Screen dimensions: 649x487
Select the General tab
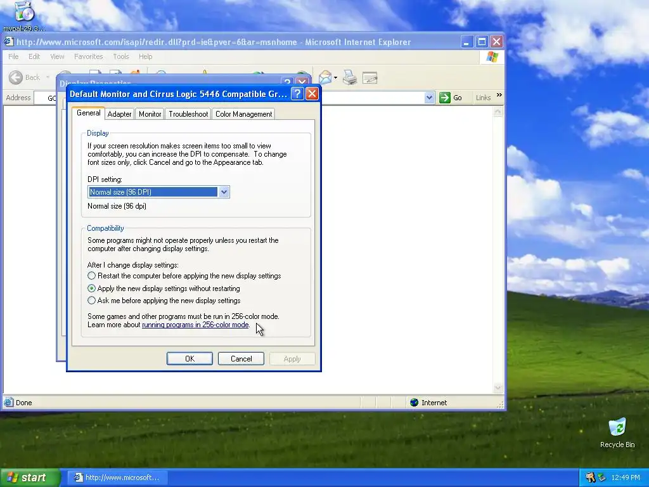[x=88, y=113]
